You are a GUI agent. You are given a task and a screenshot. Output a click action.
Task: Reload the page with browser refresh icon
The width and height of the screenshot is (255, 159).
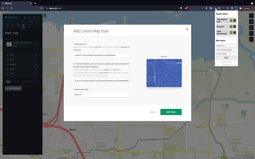(x=12, y=8)
